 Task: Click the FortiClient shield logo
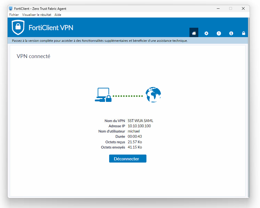point(18,28)
